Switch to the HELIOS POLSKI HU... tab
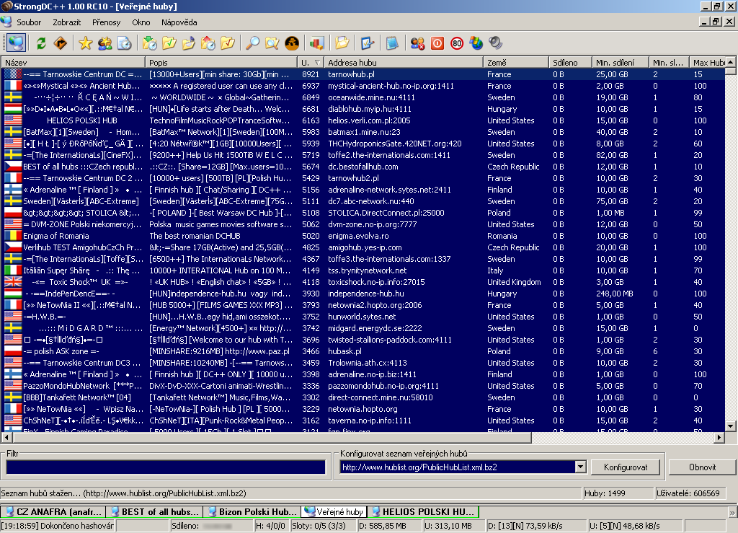 (423, 512)
